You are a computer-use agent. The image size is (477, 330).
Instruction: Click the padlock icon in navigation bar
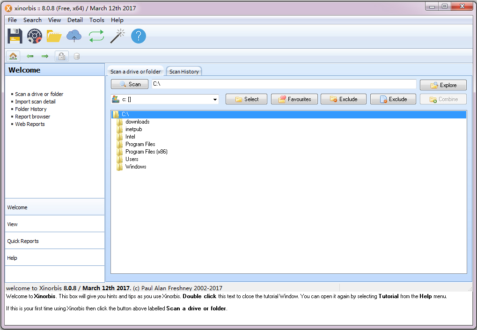tap(62, 56)
